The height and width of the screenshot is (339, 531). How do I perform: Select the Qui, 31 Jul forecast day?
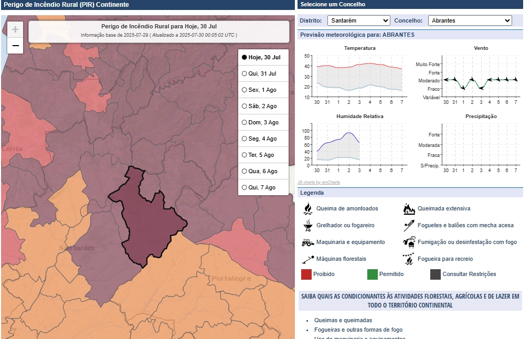(245, 74)
